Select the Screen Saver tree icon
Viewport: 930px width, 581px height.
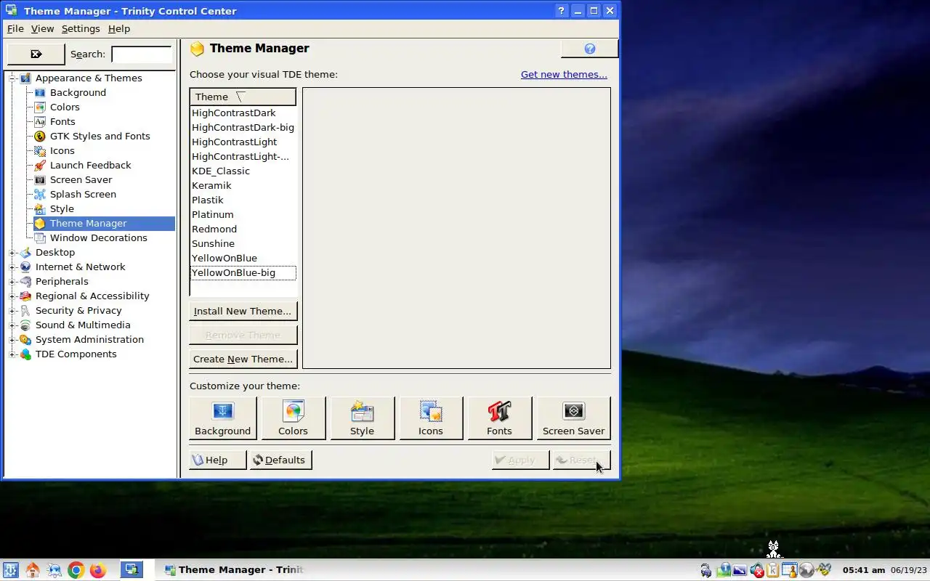[x=40, y=179]
